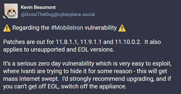The height and width of the screenshot is (94, 181).
Task: Click the words "easy to exploit"
Action: pyautogui.click(x=152, y=64)
